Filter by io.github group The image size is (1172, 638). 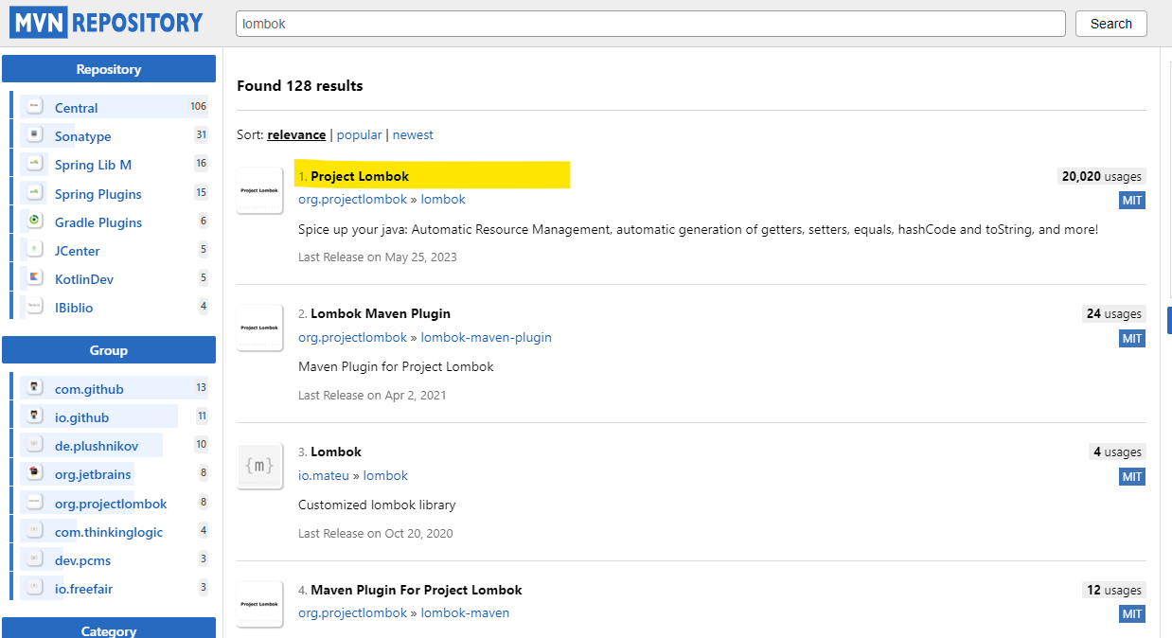tap(81, 417)
